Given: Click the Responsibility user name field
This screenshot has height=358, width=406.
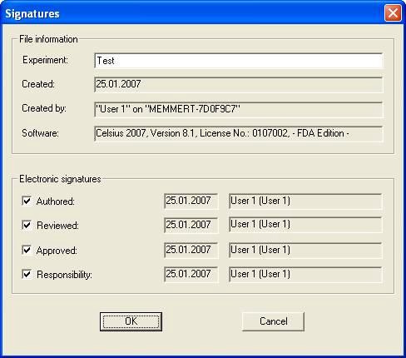Looking at the screenshot, I should 305,274.
